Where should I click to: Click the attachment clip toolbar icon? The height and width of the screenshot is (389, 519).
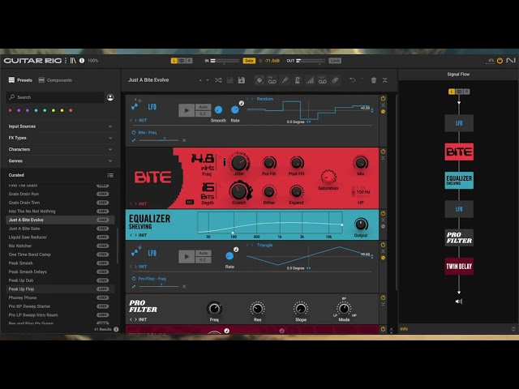point(335,80)
